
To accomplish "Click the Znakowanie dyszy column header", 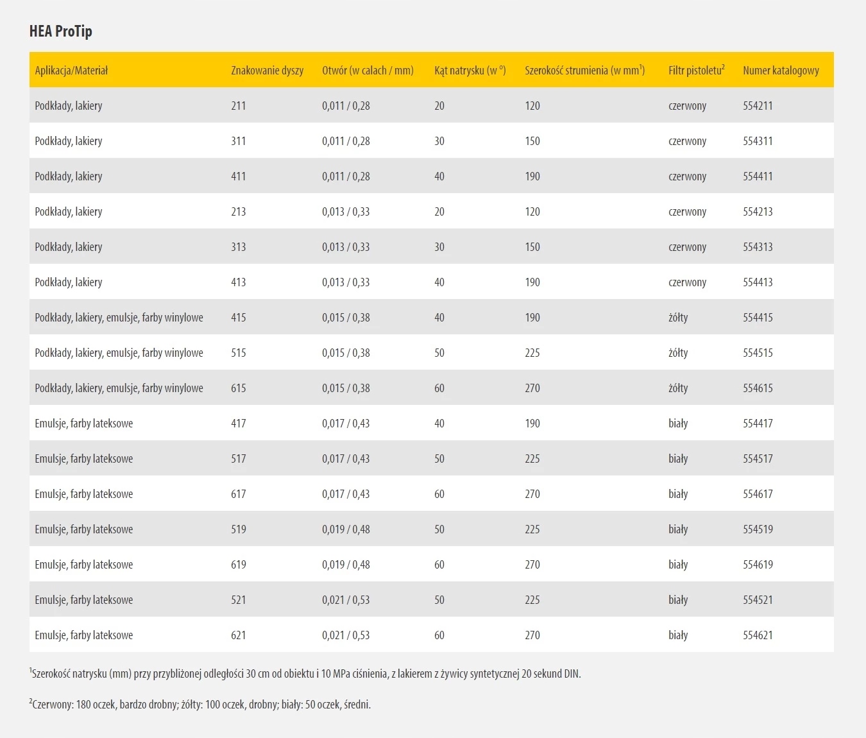I will coord(267,71).
